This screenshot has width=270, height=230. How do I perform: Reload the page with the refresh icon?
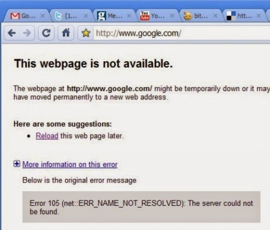(46, 33)
